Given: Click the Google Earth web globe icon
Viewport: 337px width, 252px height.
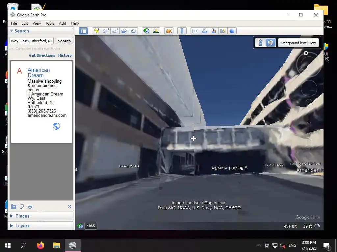Looking at the screenshot, I should click(232, 31).
